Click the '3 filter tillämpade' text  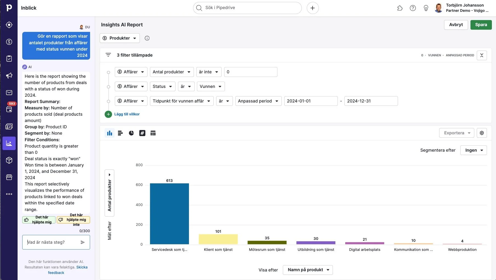pos(135,55)
